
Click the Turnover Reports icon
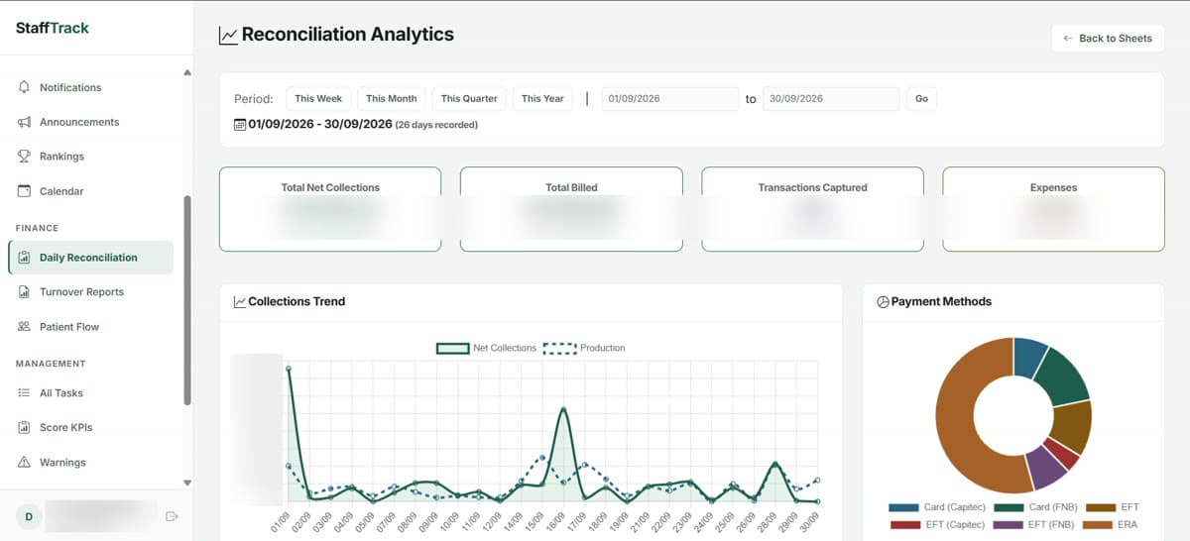click(24, 292)
